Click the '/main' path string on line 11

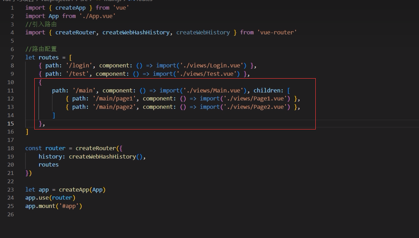(84, 91)
